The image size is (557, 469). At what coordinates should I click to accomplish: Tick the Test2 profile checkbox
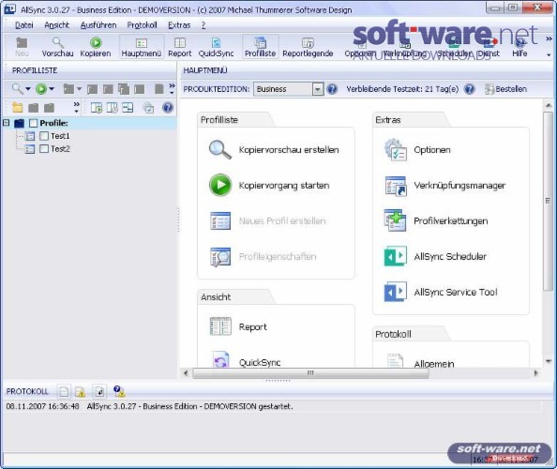coord(44,148)
